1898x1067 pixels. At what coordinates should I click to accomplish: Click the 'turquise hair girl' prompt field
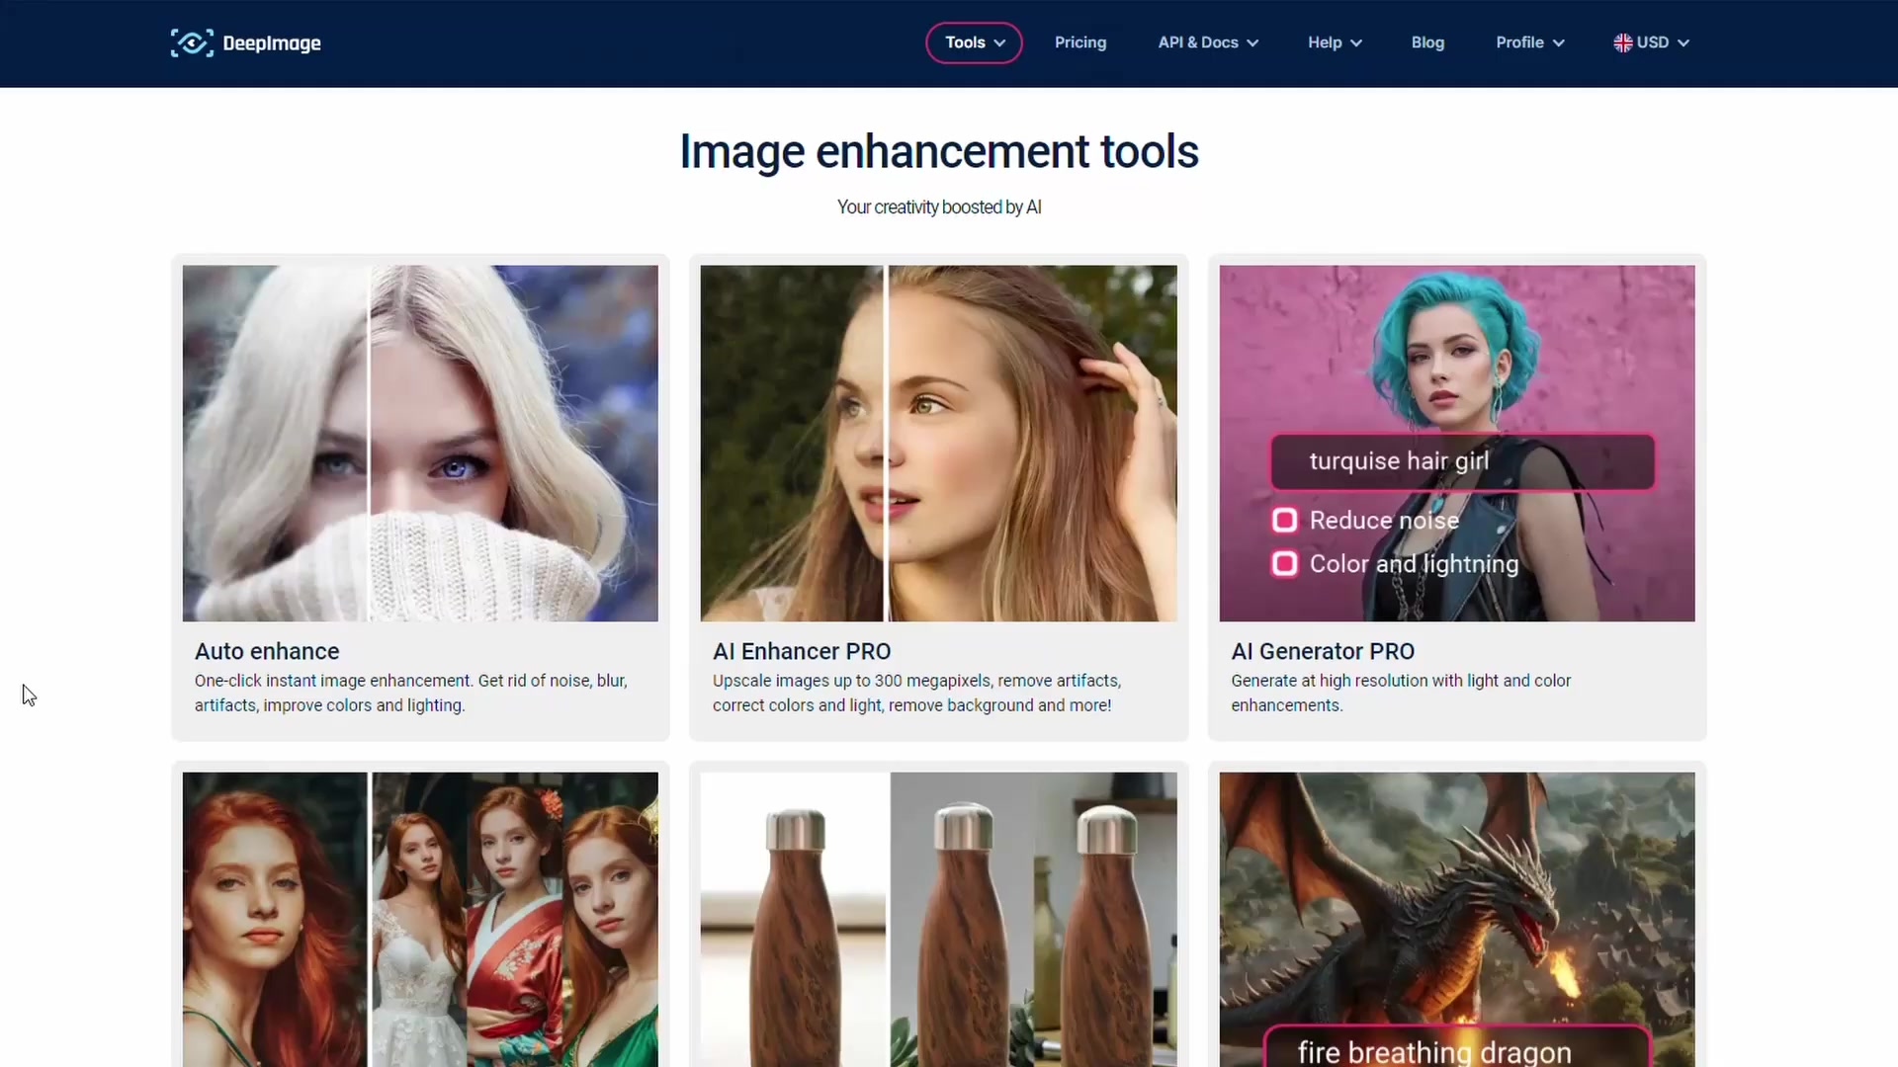[1462, 461]
